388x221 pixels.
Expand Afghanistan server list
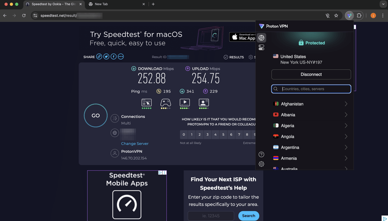click(346, 104)
